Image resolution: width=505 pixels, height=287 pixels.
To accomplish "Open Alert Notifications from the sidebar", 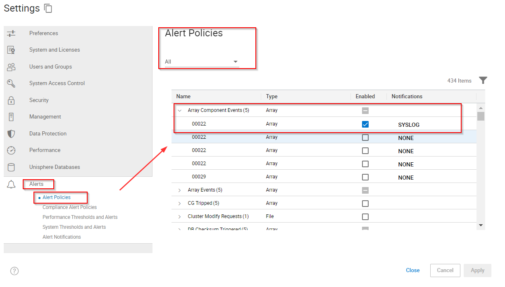I will coord(61,237).
